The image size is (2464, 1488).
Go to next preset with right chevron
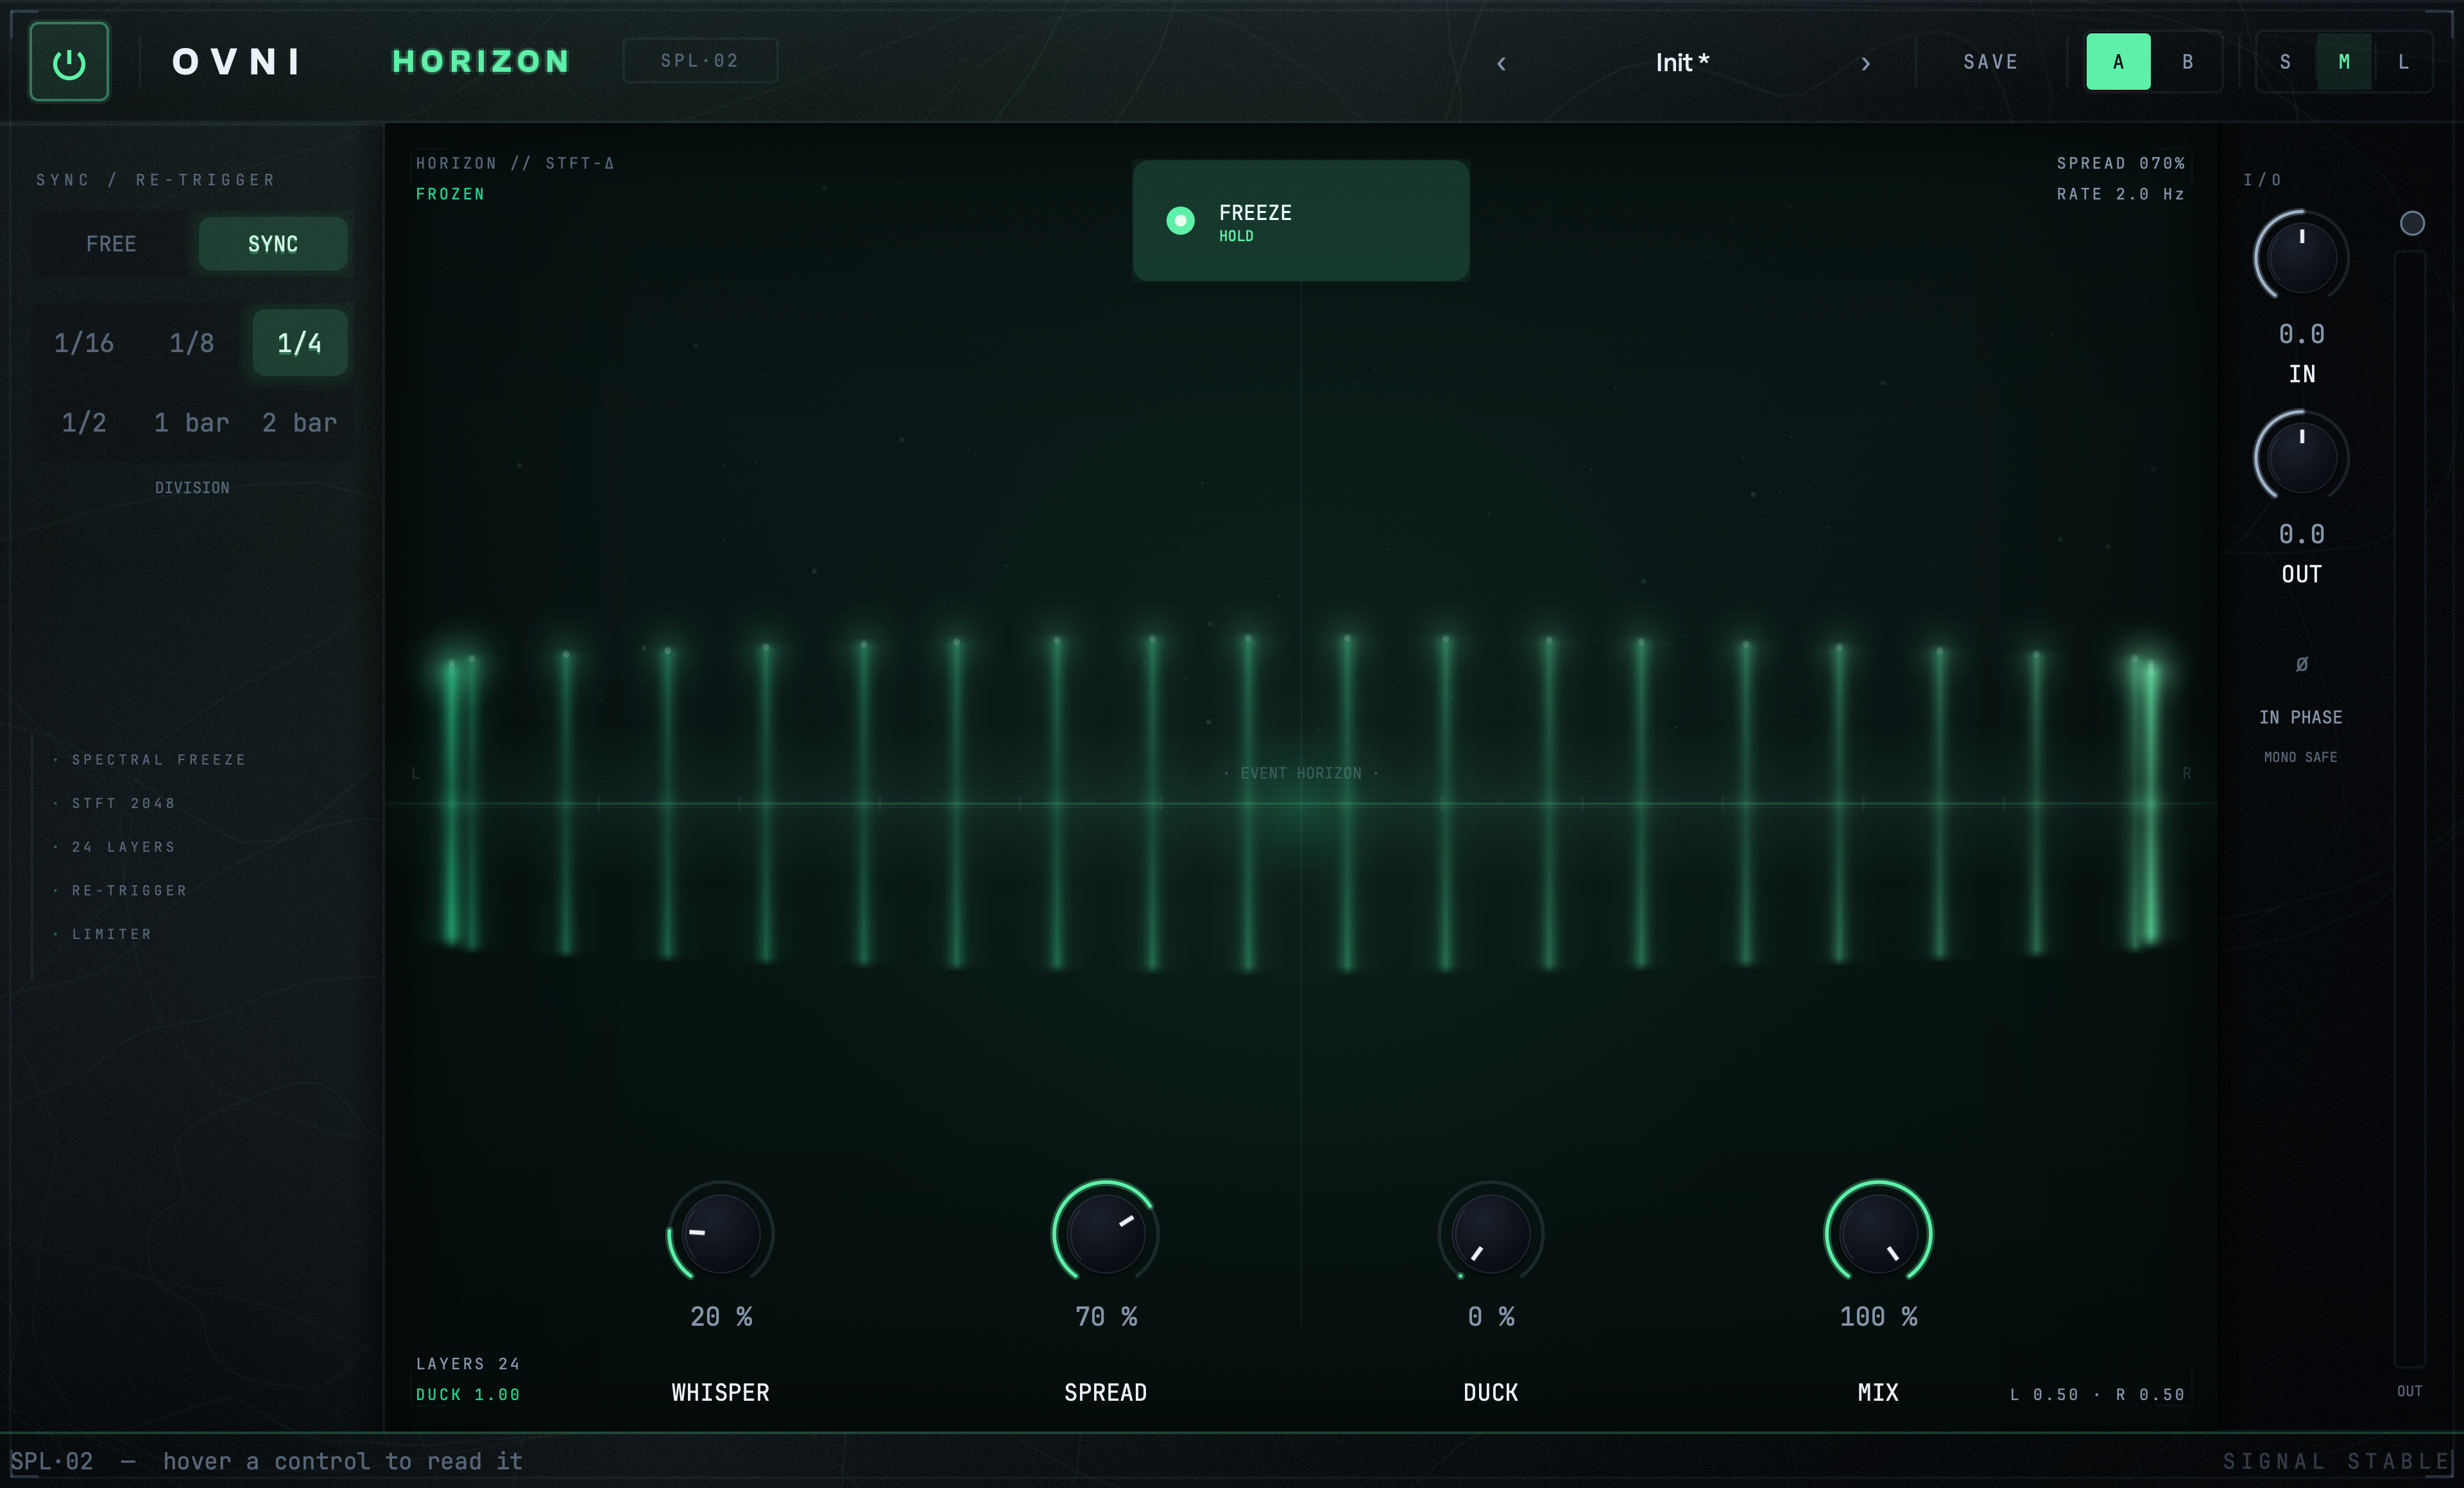pos(1865,63)
